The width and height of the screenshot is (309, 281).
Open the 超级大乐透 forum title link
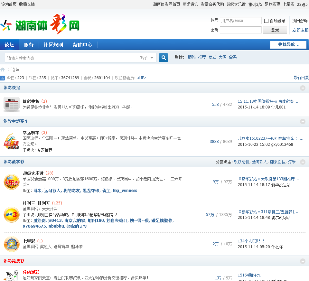click(x=33, y=173)
